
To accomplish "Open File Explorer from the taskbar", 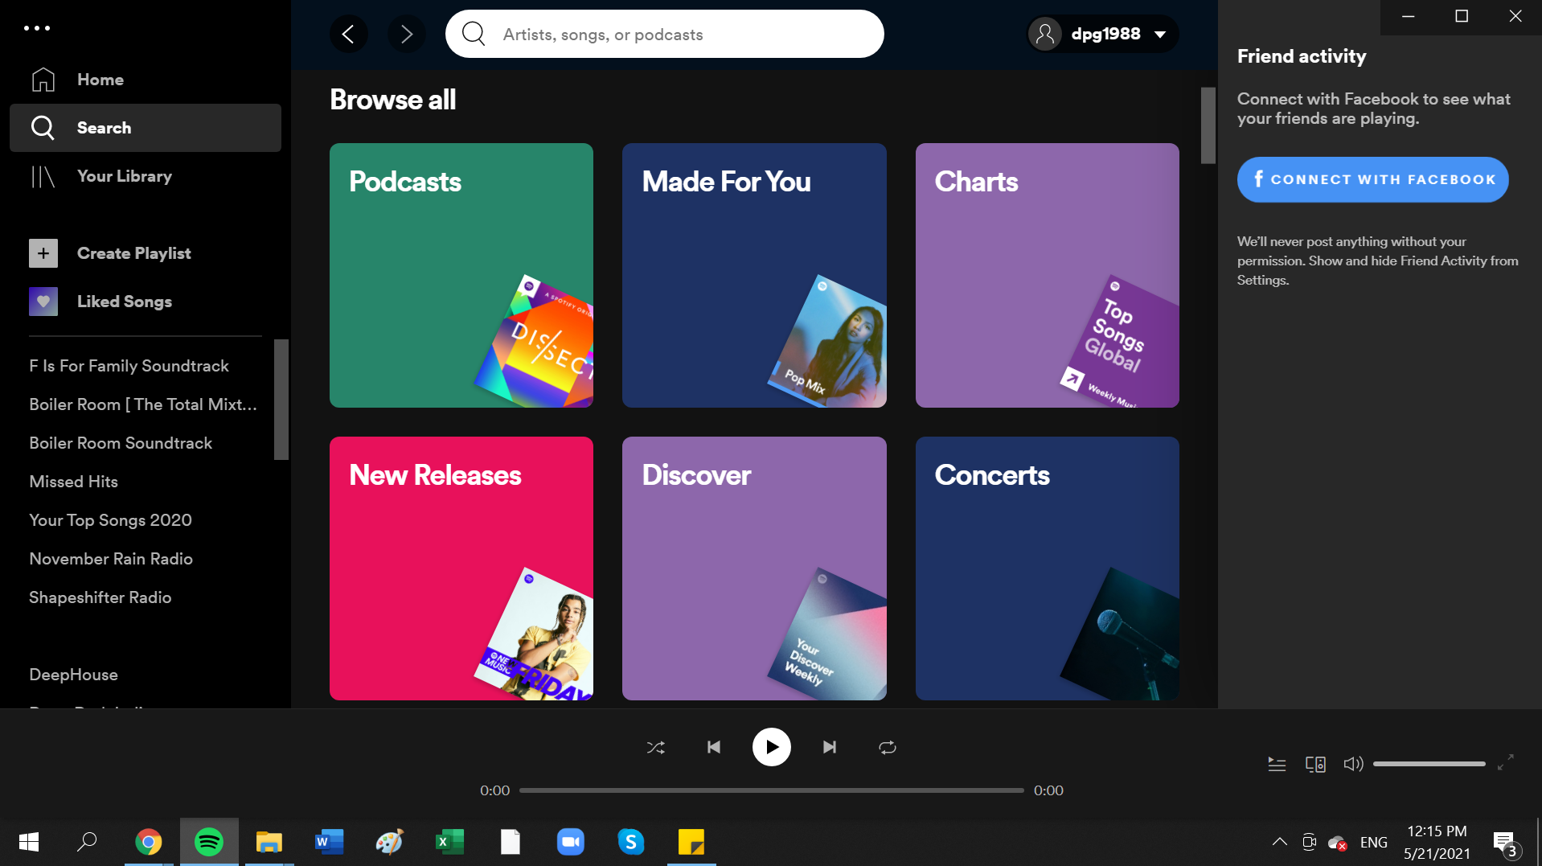I will click(269, 842).
